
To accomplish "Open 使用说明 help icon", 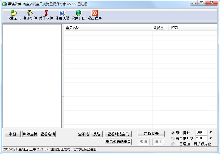I will coord(62,15).
